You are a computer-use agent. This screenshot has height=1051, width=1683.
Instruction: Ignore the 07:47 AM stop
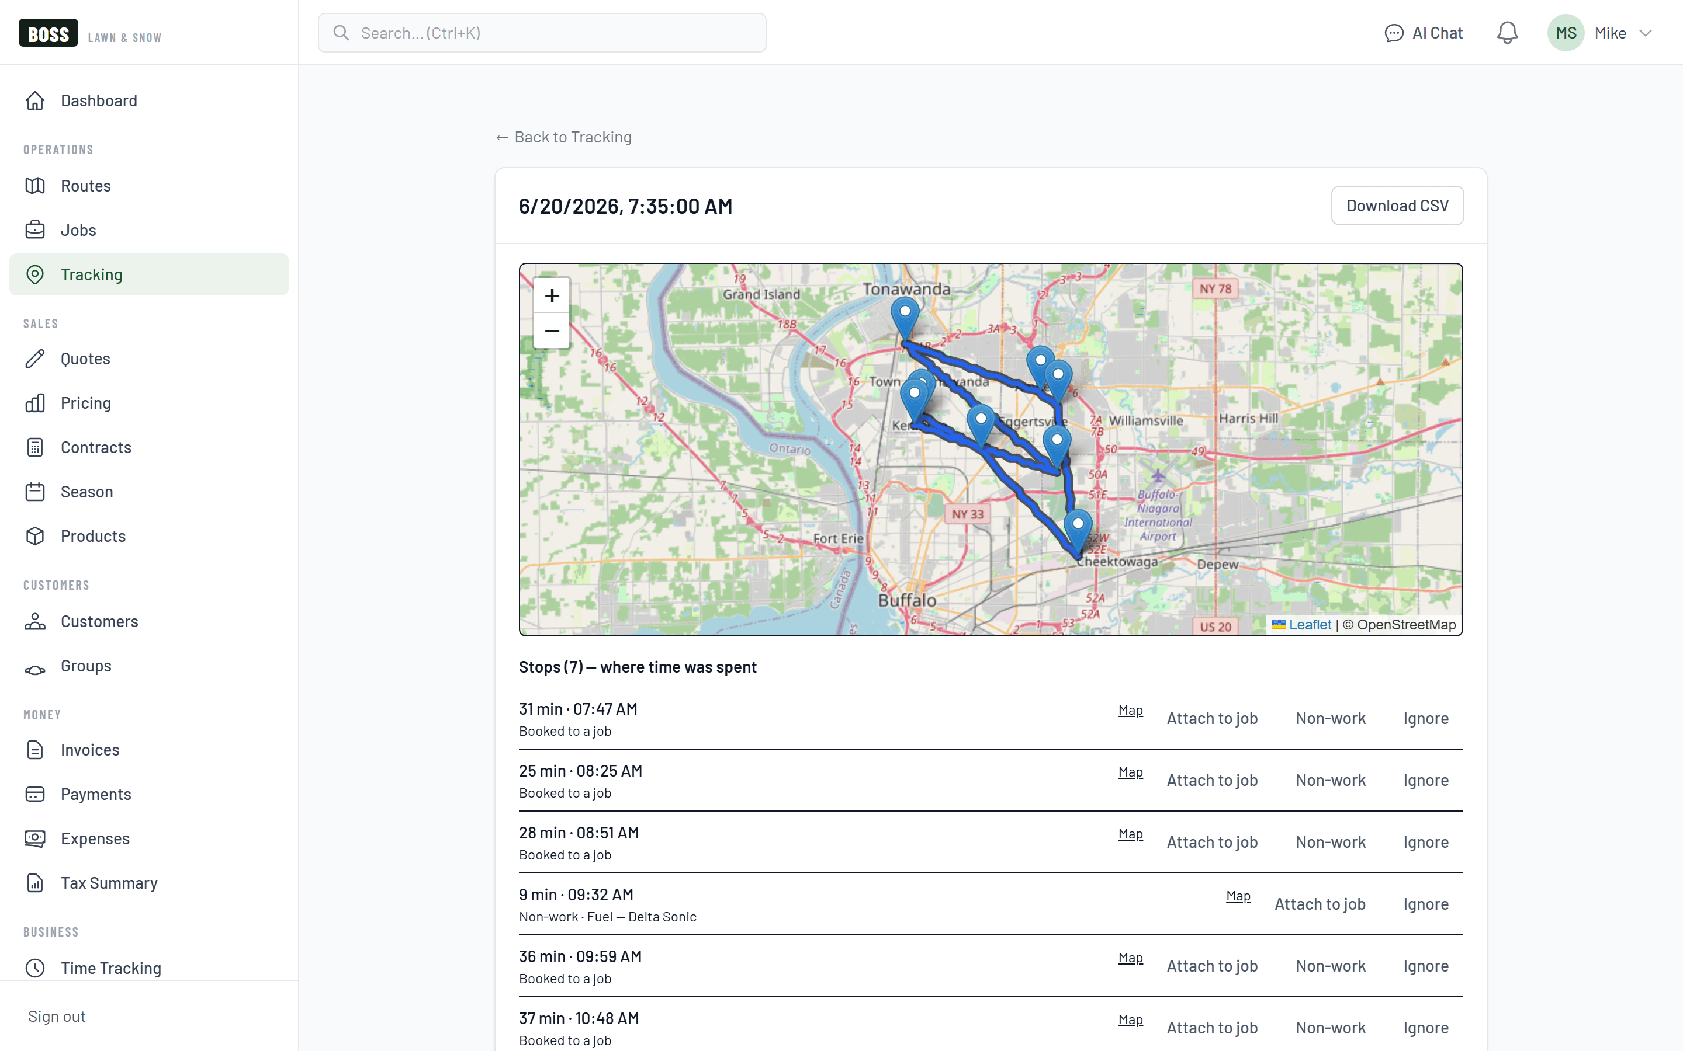tap(1426, 719)
